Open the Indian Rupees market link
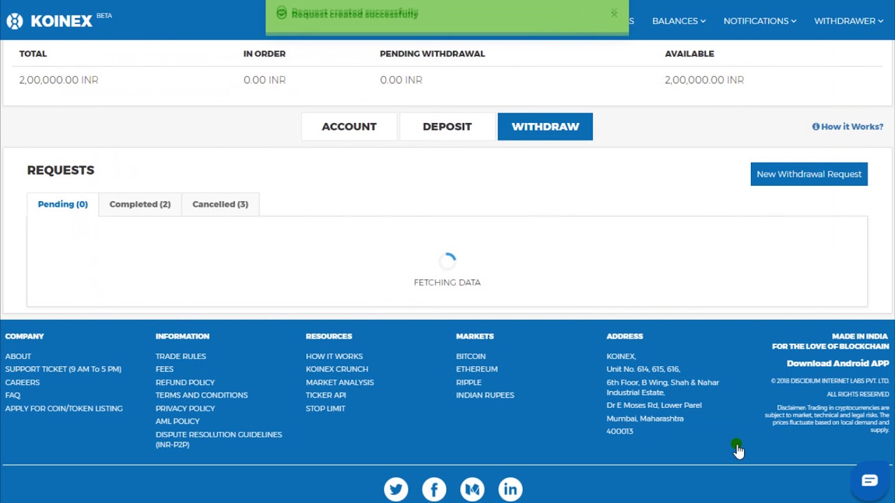 (485, 395)
